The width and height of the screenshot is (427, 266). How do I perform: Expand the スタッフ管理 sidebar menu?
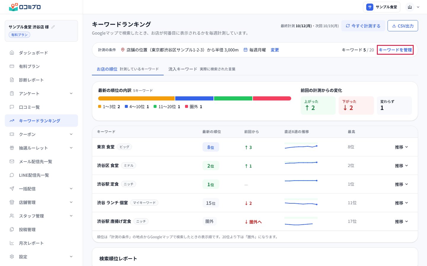[41, 216]
